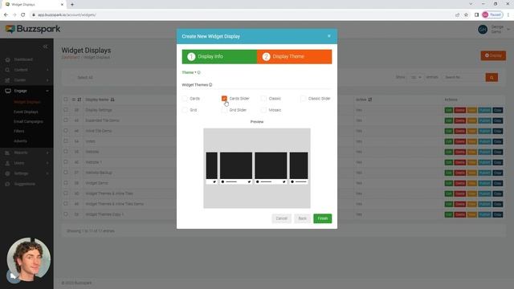Click Edit for the Display Settings row
This screenshot has width=514, height=289.
[x=449, y=110]
